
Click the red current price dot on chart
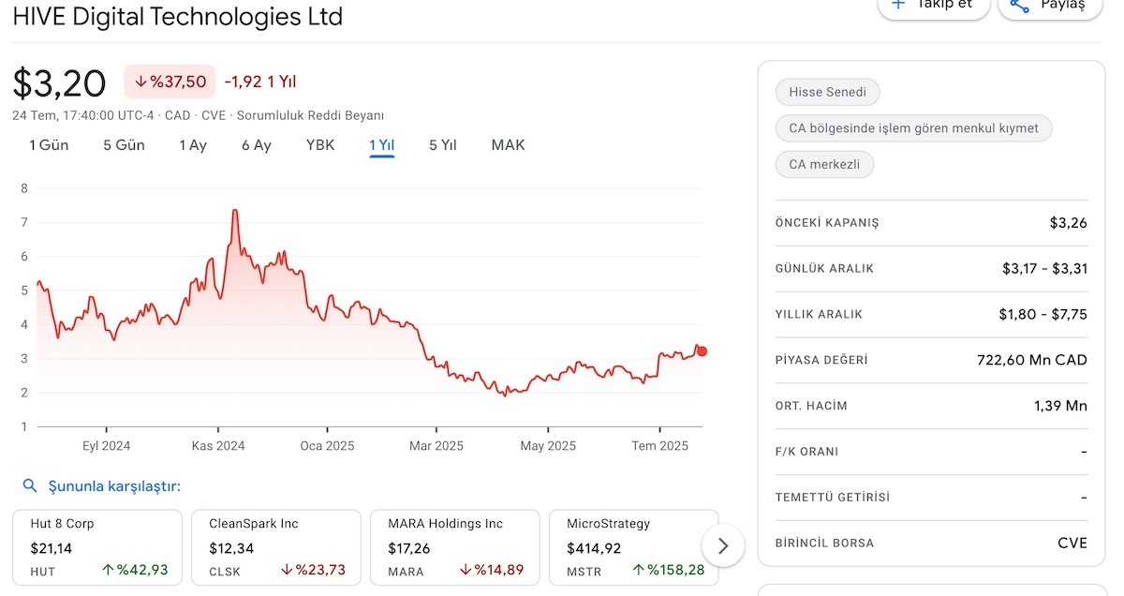pos(702,351)
